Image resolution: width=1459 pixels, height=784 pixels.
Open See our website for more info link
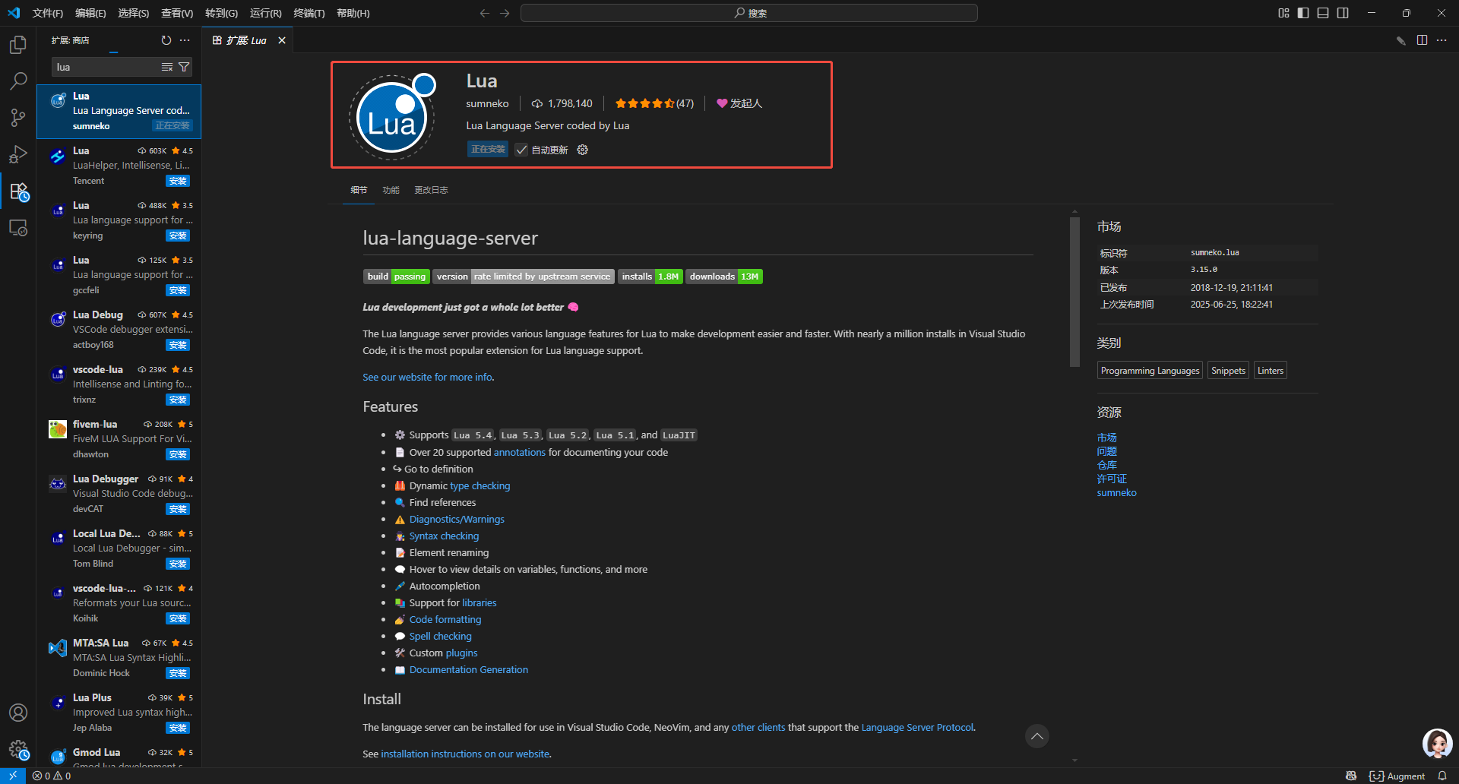point(427,377)
